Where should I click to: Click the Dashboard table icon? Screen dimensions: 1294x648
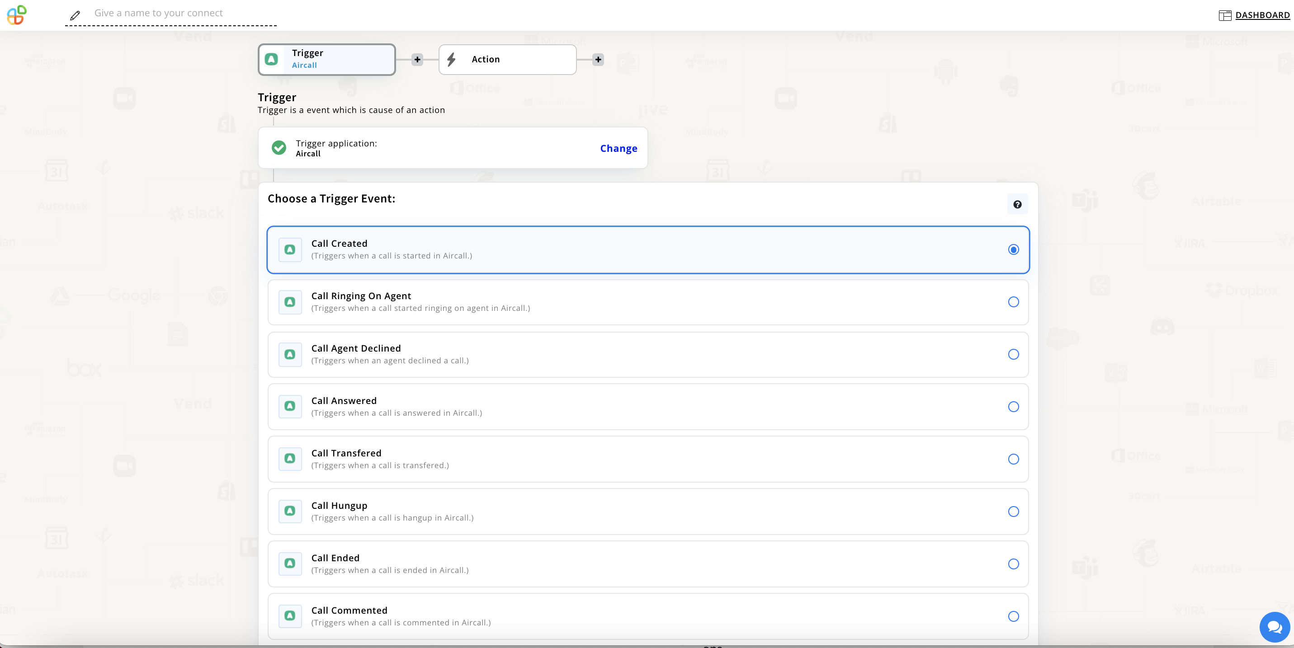click(1225, 15)
